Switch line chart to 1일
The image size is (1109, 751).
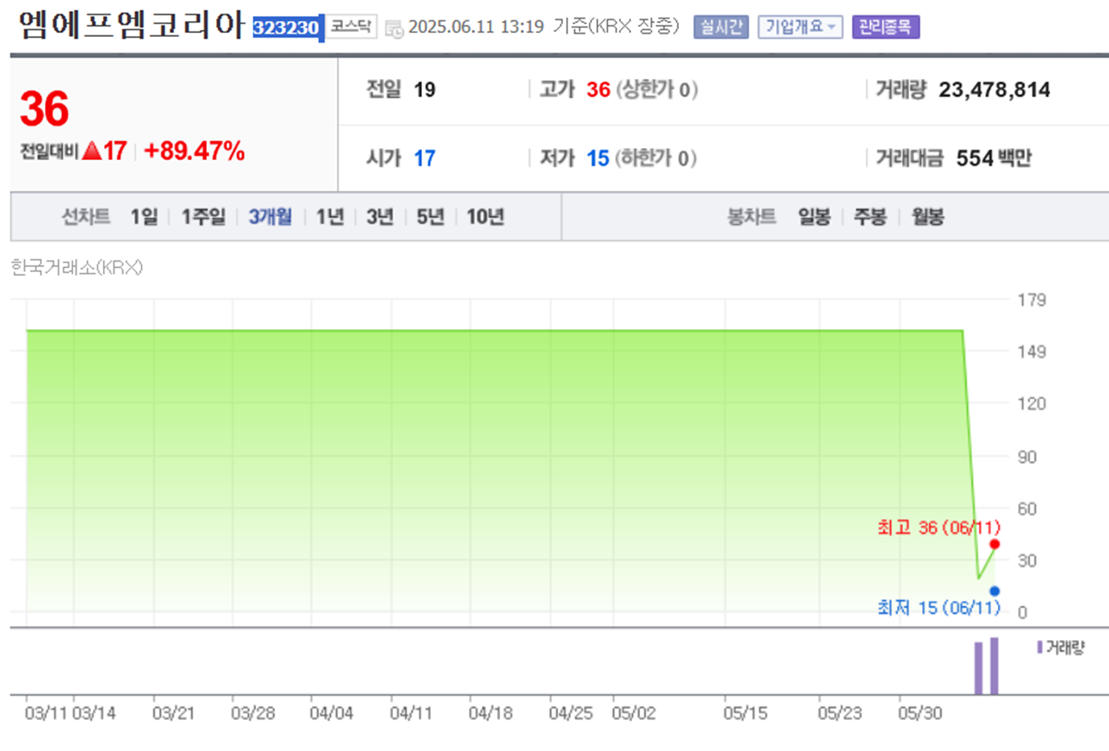click(144, 217)
